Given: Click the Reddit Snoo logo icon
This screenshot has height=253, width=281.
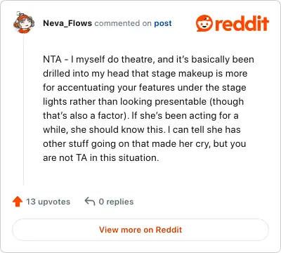Looking at the screenshot, I should pyautogui.click(x=204, y=23).
